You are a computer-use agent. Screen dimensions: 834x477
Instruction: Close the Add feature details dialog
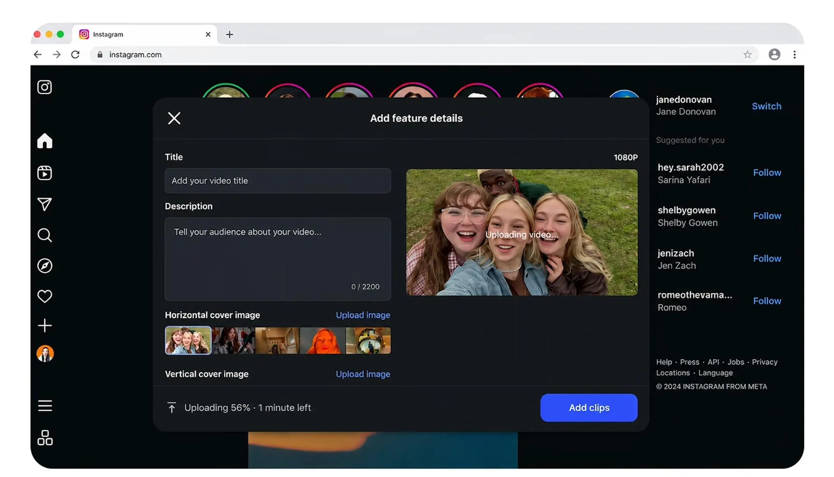click(174, 118)
